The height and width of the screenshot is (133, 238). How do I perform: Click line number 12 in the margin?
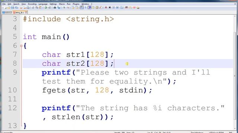(12, 108)
